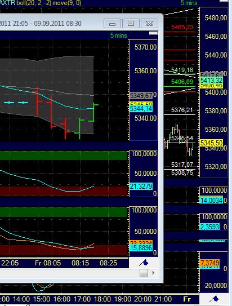Close the inner chart window
The height and width of the screenshot is (306, 232).
point(149,24)
